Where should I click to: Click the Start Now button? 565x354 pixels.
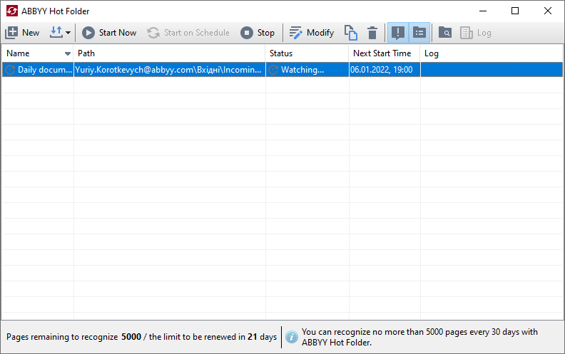coord(109,33)
